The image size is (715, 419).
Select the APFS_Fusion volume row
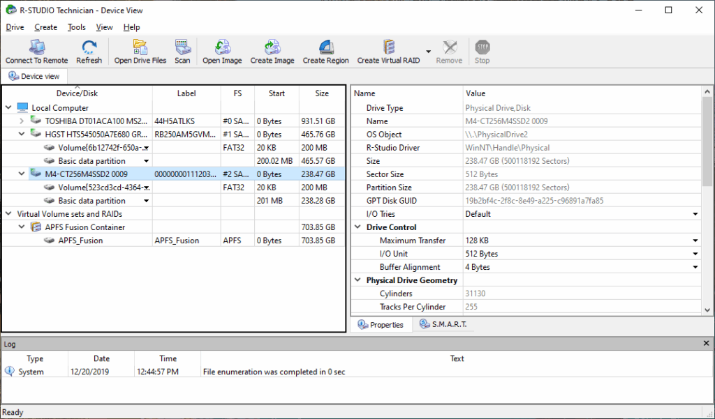pos(173,241)
